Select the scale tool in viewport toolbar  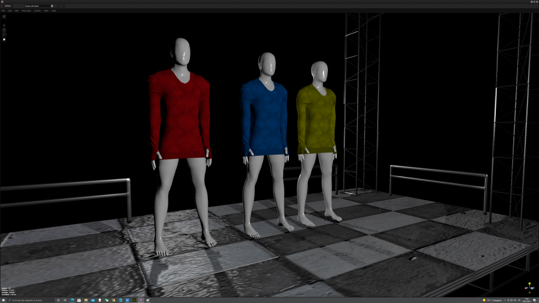click(x=4, y=34)
